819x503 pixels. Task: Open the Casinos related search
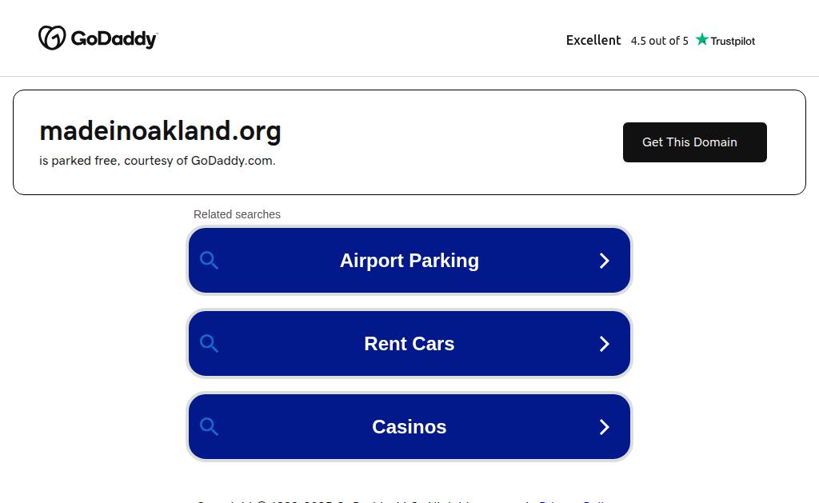click(409, 427)
